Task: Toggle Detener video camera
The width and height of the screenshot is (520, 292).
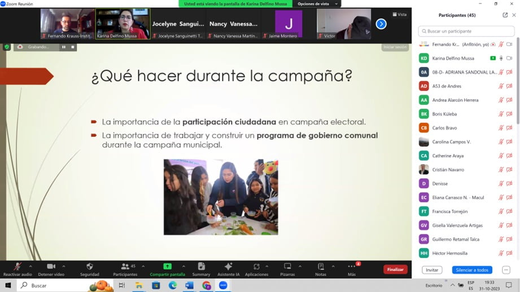Action: click(x=51, y=267)
